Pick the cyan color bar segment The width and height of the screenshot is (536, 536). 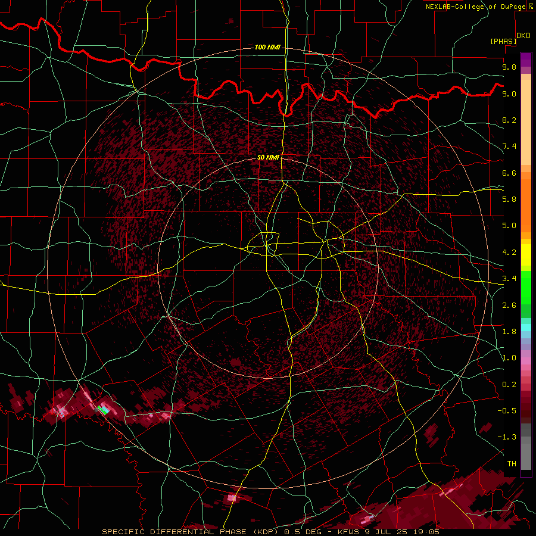click(x=526, y=328)
